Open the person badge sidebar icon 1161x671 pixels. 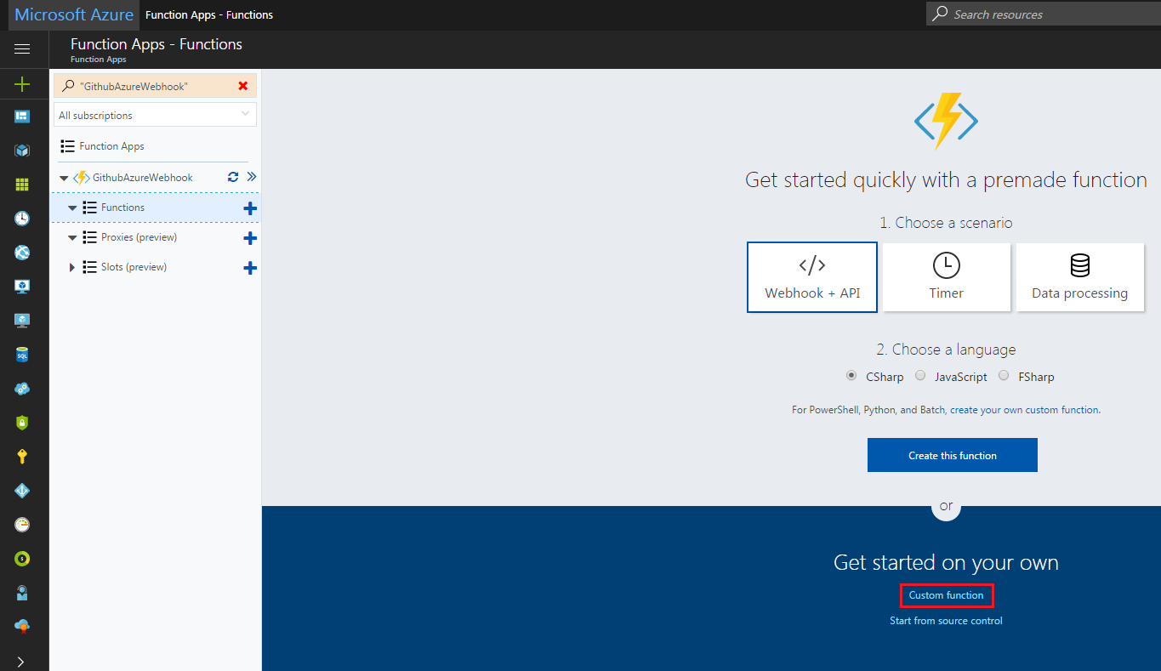coord(22,593)
